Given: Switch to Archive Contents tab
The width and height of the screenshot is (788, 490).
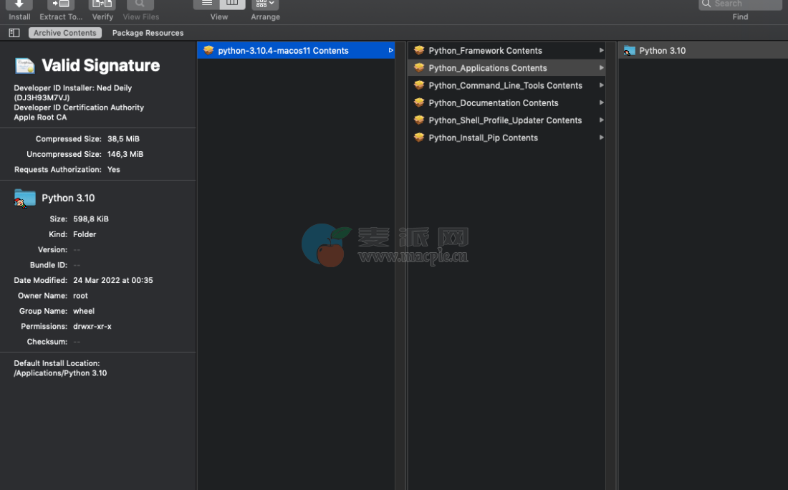Looking at the screenshot, I should pos(64,33).
